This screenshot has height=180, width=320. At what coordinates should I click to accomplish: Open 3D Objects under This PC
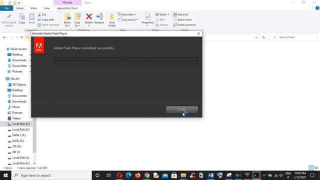point(16,84)
